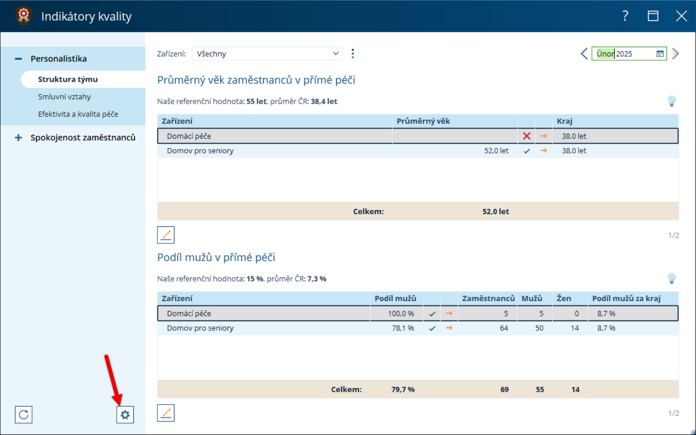Click the checkmark in Domov pro seniory age row
This screenshot has height=435, width=696.
pos(527,151)
